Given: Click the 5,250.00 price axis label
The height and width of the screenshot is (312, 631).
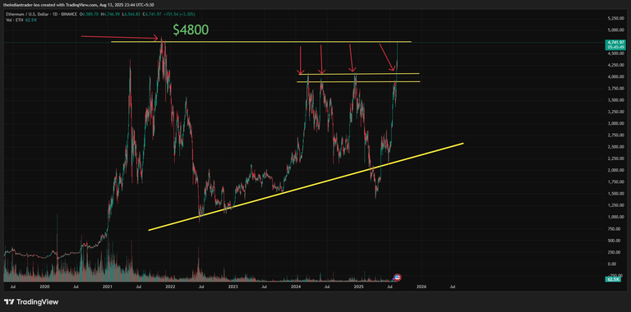Looking at the screenshot, I should (x=616, y=19).
